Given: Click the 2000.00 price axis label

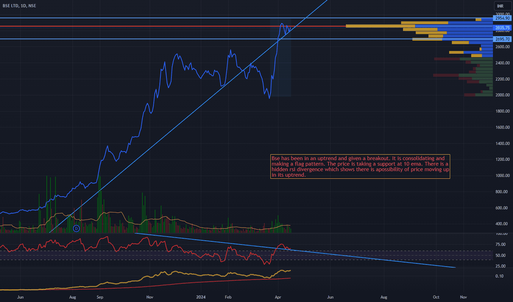Looking at the screenshot, I should [503, 95].
